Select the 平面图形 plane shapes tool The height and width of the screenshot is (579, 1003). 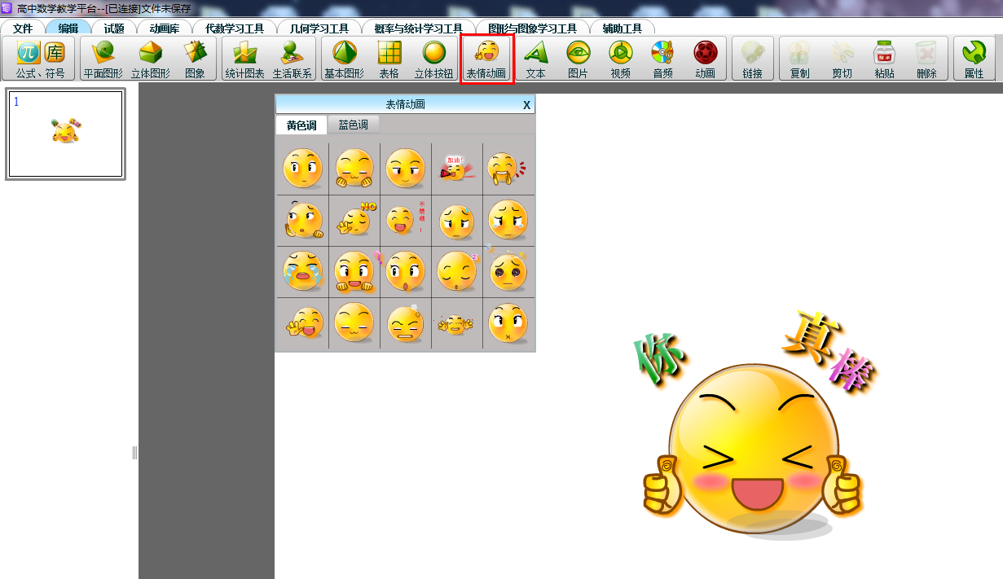[103, 59]
